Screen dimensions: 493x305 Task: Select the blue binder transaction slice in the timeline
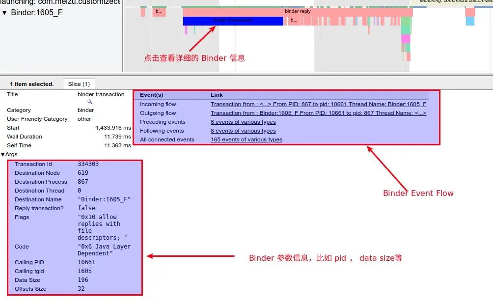point(233,21)
